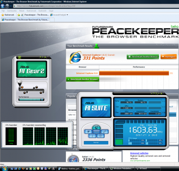
Task: Switch to the Windows Feladatkezelő taskbar button
Action: [x=122, y=168]
